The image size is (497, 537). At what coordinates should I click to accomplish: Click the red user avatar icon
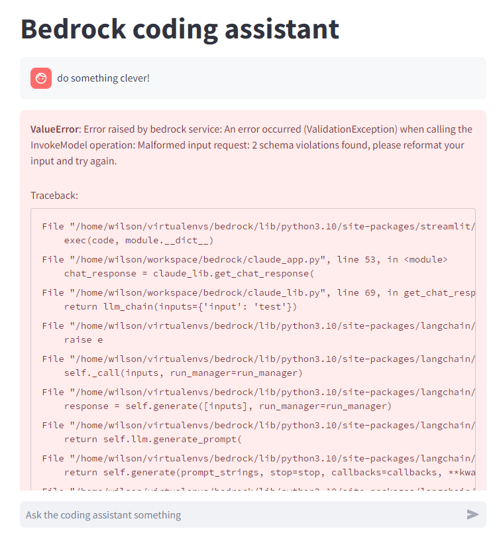[x=41, y=78]
